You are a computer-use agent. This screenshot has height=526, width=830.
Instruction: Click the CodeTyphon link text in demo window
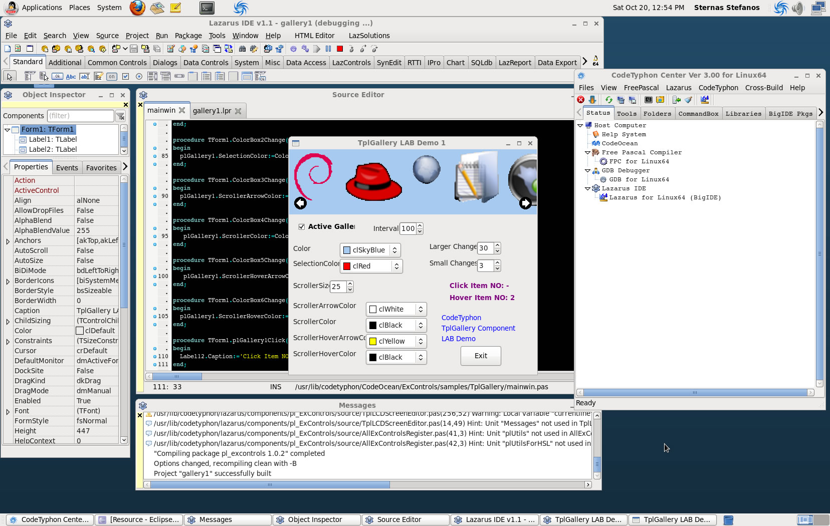(461, 318)
